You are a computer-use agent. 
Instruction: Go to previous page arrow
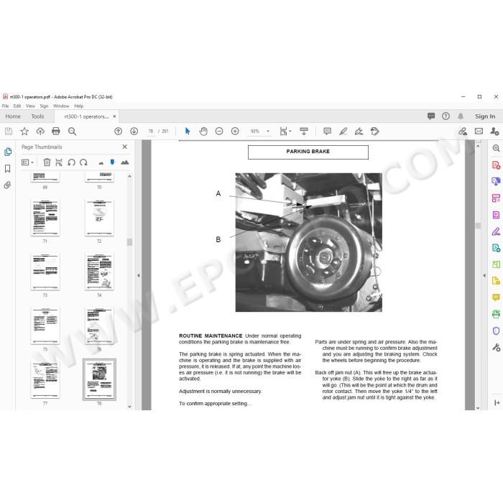point(119,131)
